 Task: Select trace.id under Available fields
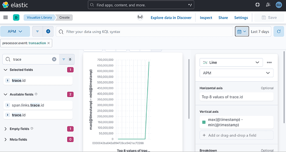(38, 115)
